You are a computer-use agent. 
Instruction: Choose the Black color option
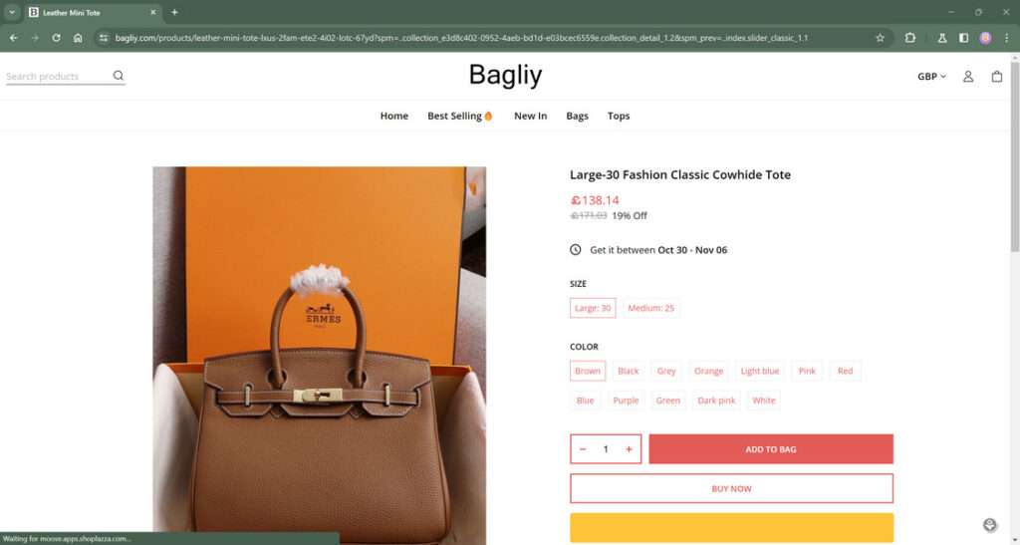point(628,371)
